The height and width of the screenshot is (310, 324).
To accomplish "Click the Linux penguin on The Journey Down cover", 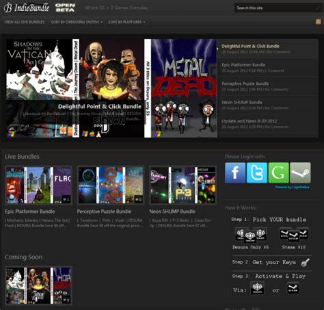I will point(98,134).
